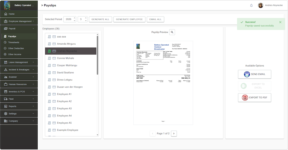Expand the Reports menu
Screen dimensions: 288x150
pyautogui.click(x=19, y=106)
